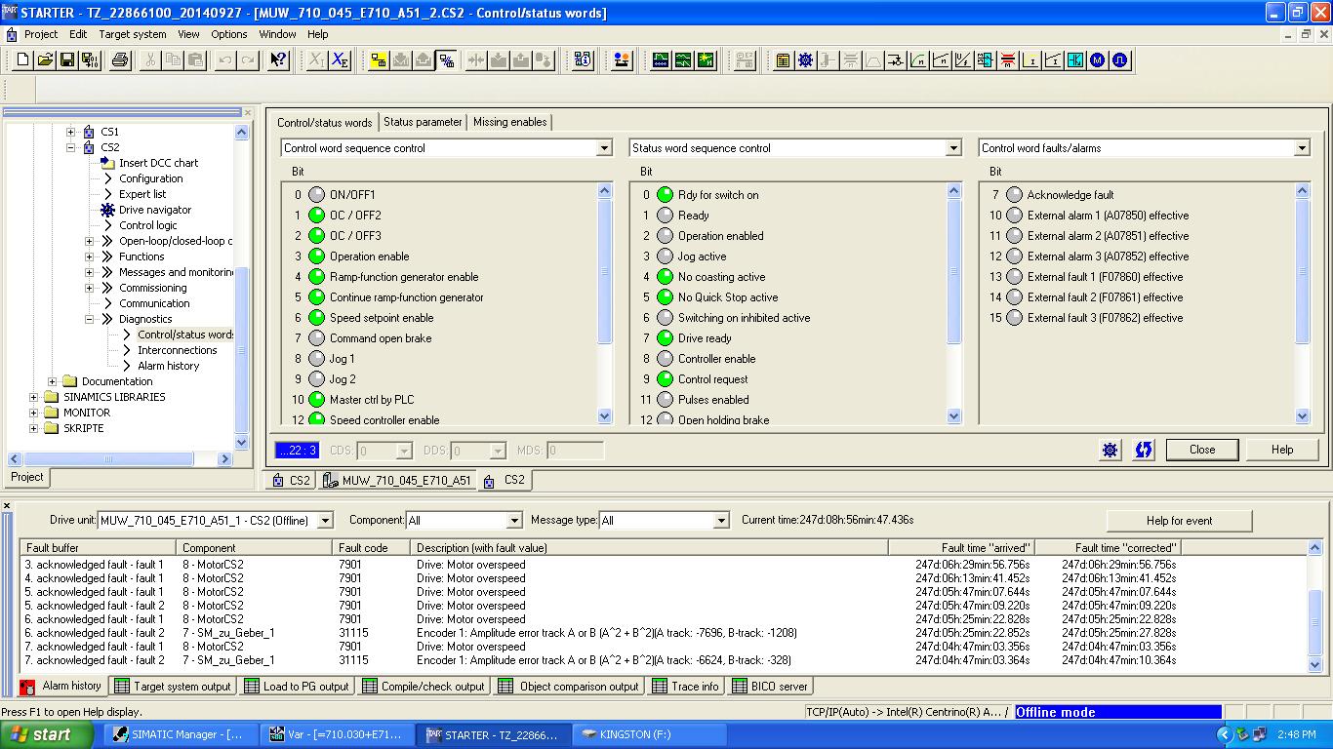Open the Windows start menu
1333x749 pixels.
coord(47,735)
